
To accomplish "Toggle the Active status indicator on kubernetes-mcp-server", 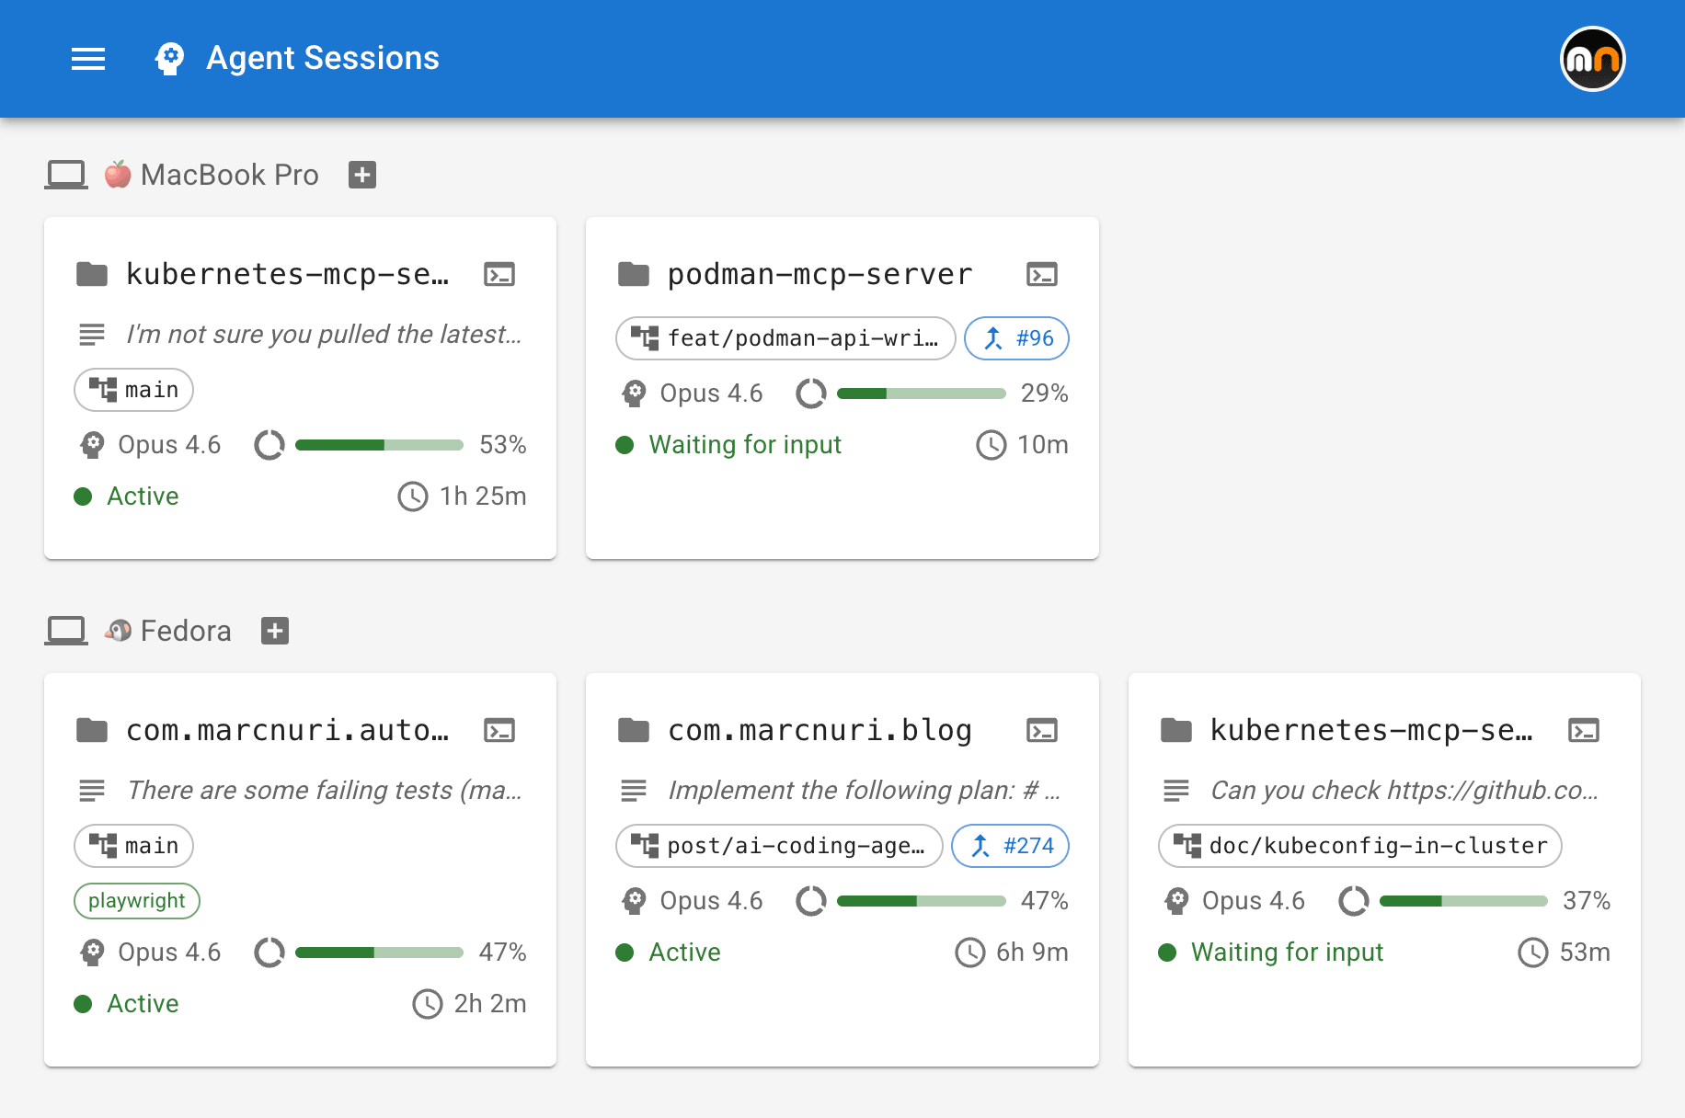I will pos(83,496).
